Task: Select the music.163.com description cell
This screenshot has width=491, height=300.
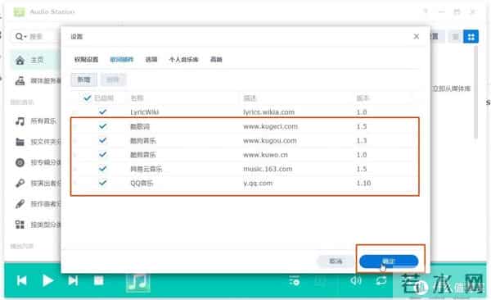Action: point(268,169)
